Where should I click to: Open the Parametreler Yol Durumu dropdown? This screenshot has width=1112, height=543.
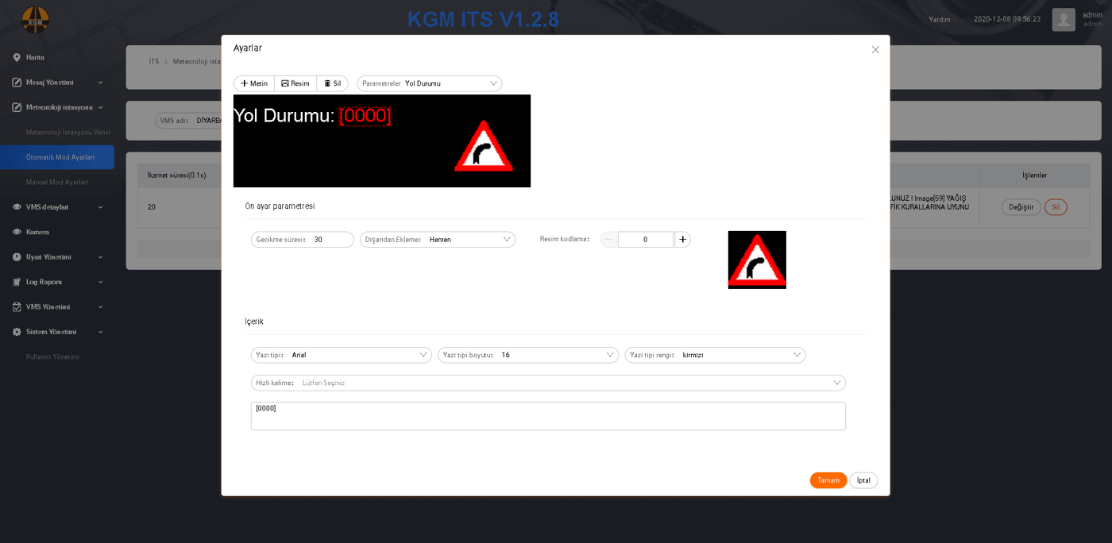(430, 83)
